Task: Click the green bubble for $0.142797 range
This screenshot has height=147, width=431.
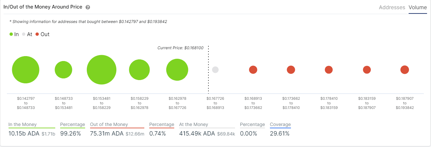Action: pyautogui.click(x=26, y=70)
